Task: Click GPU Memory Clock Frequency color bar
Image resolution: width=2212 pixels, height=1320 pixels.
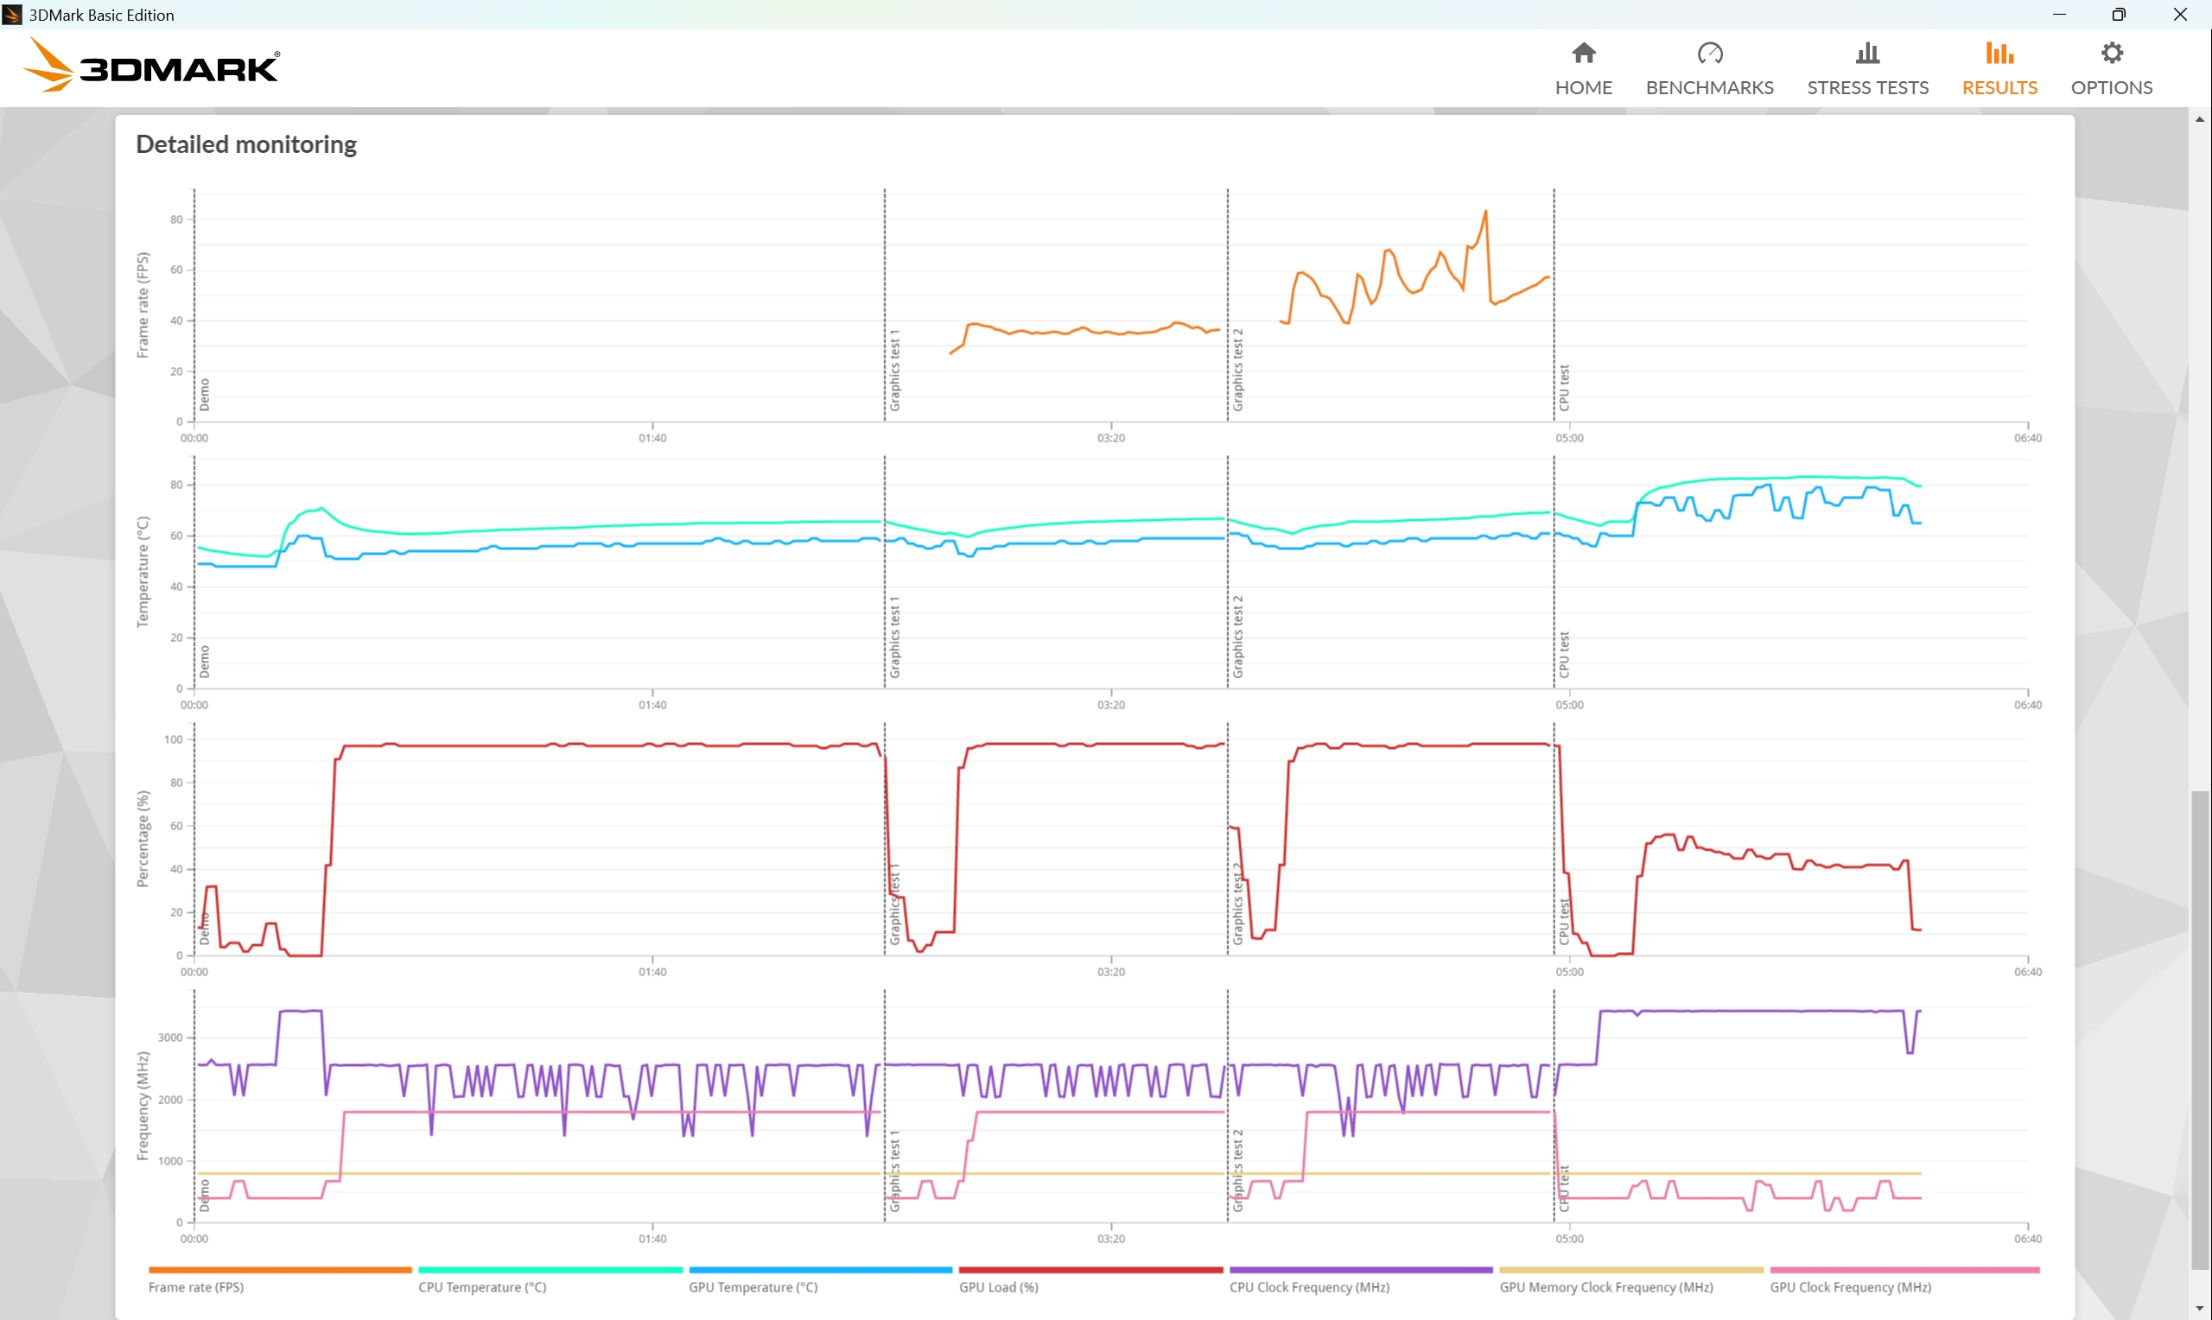Action: (x=1630, y=1270)
